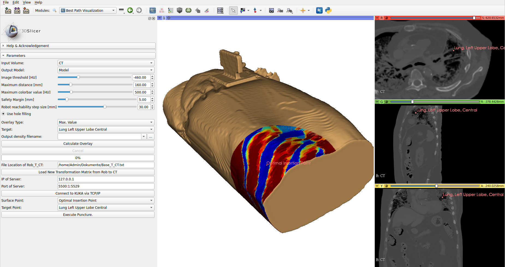Open the view layout selector icon

click(x=220, y=10)
